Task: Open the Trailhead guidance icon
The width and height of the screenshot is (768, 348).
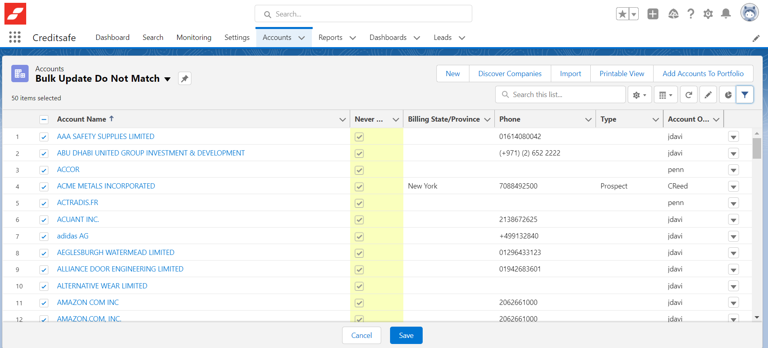Action: click(673, 14)
